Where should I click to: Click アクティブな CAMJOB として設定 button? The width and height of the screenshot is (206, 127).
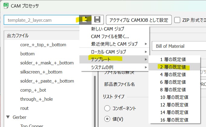(139, 20)
